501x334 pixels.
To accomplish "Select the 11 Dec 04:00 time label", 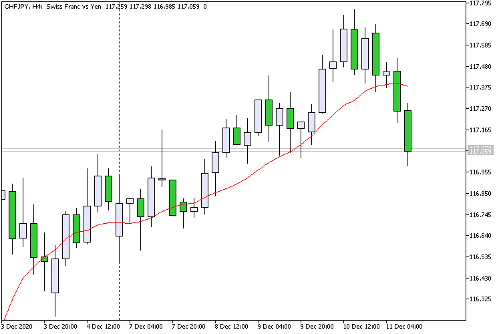I will click(404, 327).
